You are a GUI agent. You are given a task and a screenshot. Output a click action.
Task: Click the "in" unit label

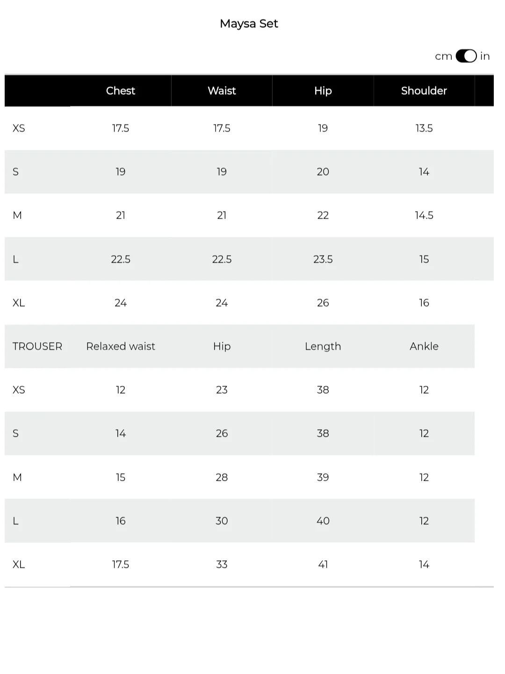(485, 56)
